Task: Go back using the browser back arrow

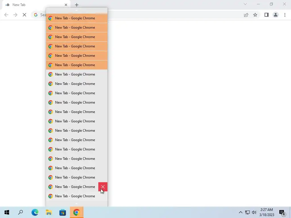Action: tap(6, 15)
